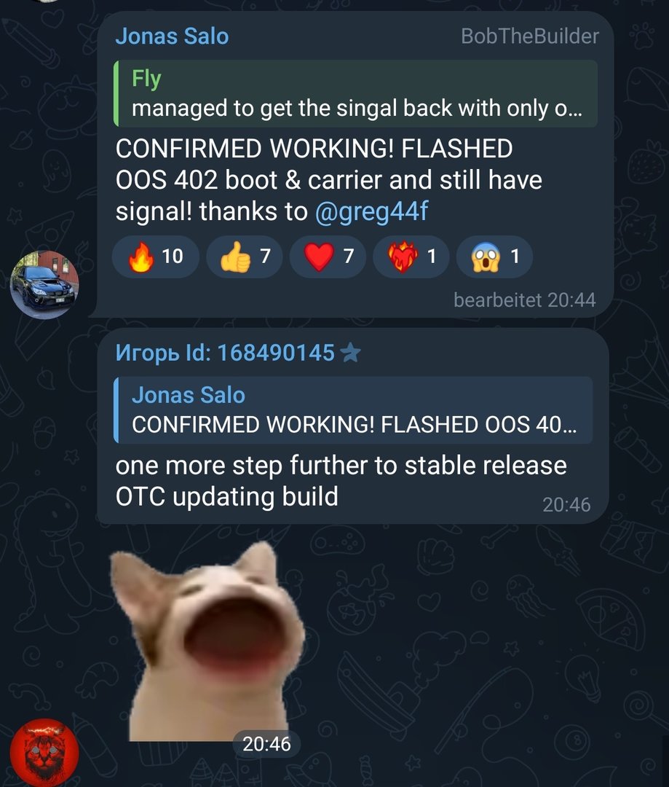The height and width of the screenshot is (787, 669).
Task: Tap the thumbs up reaction
Action: tap(244, 257)
